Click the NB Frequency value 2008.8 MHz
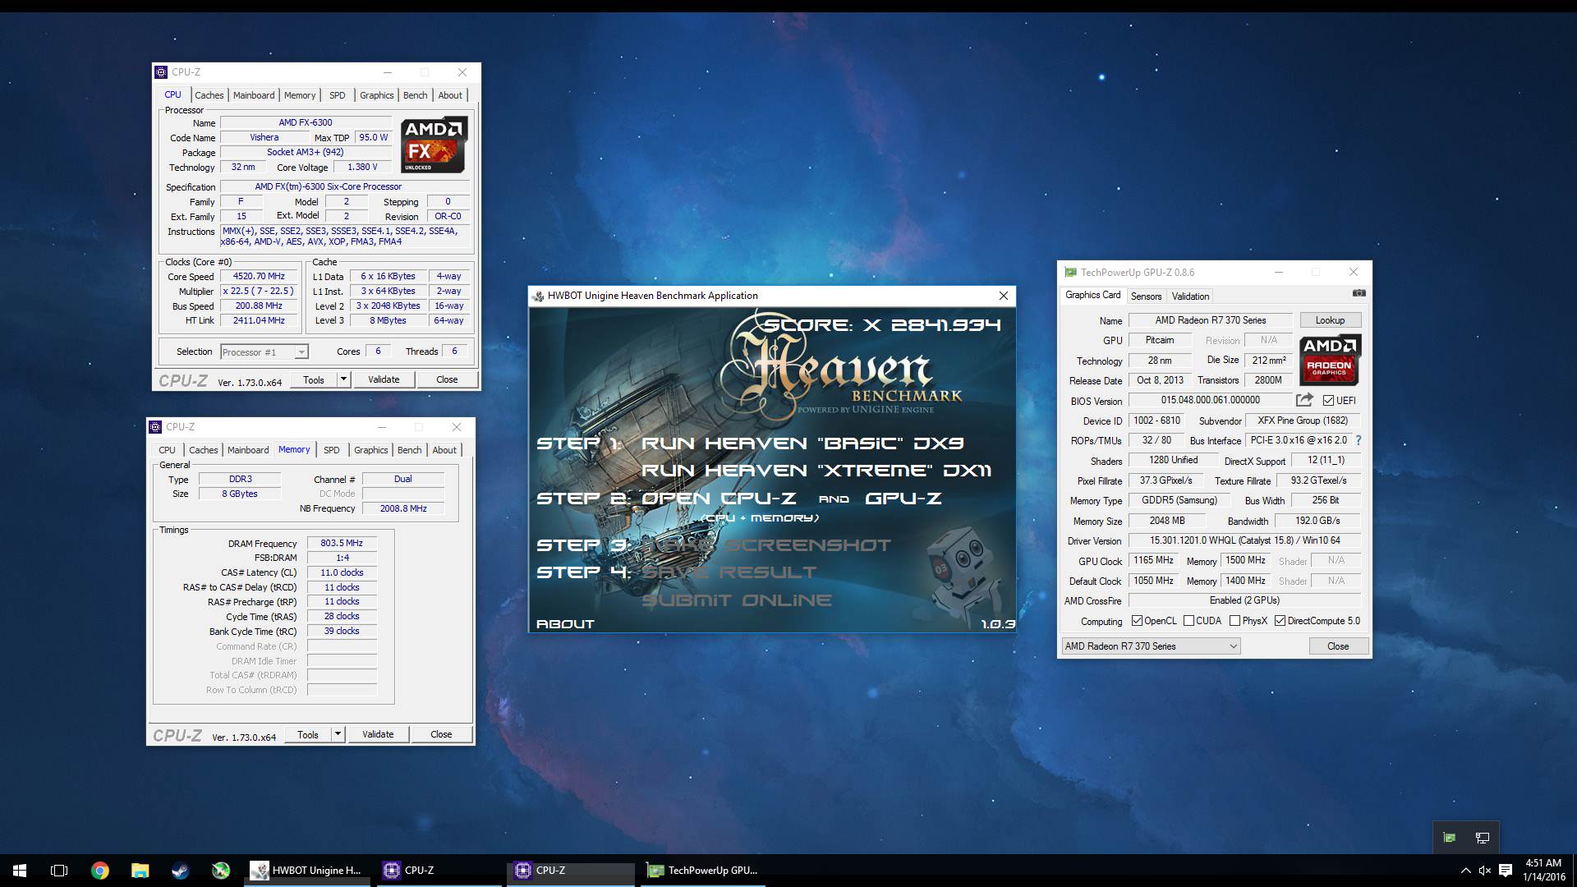 (x=403, y=508)
